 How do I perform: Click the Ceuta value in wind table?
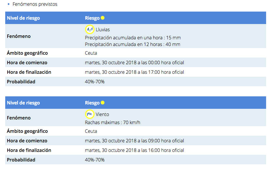point(91,131)
